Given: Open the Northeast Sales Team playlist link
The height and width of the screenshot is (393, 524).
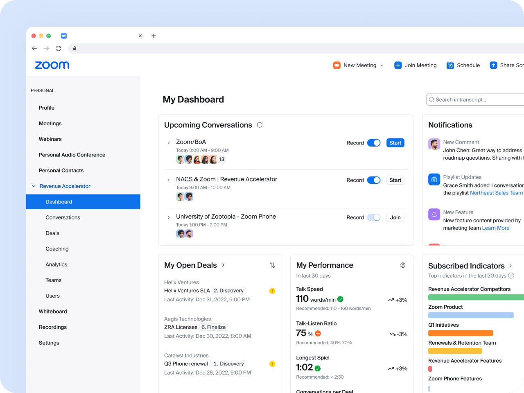Looking at the screenshot, I should [496, 193].
